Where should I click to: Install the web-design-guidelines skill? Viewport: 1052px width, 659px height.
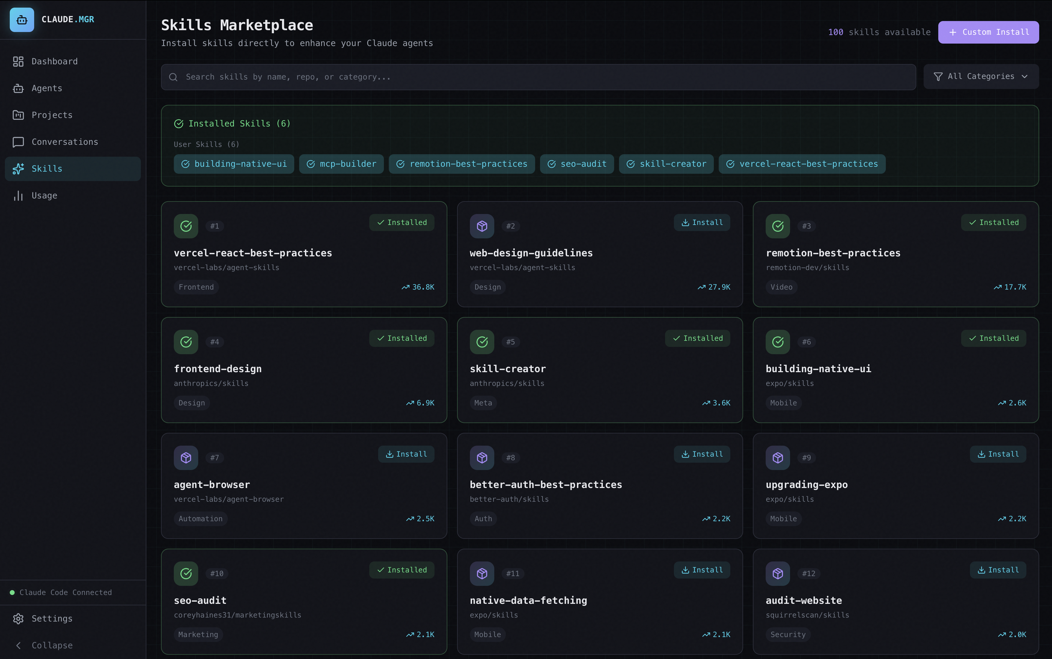[x=701, y=222]
